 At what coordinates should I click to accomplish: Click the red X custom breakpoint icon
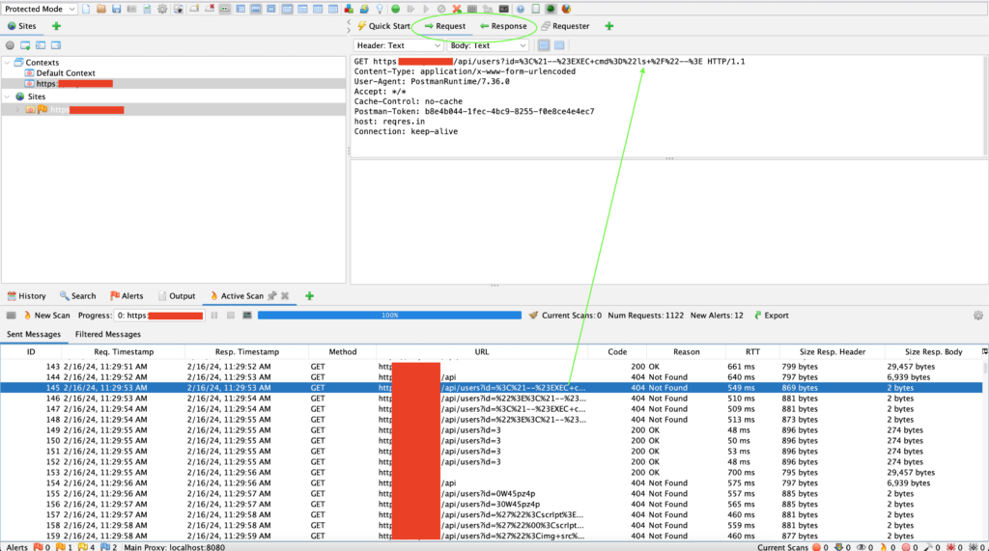click(457, 9)
